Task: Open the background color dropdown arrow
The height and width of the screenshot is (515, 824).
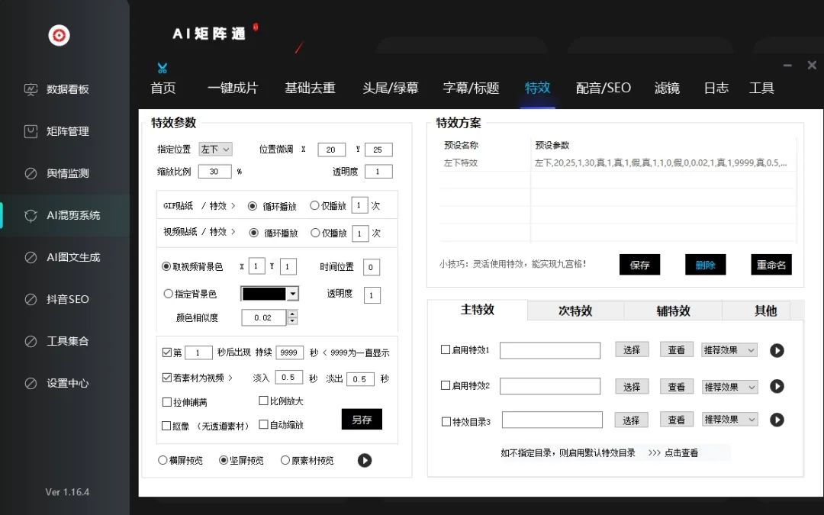Action: tap(293, 293)
